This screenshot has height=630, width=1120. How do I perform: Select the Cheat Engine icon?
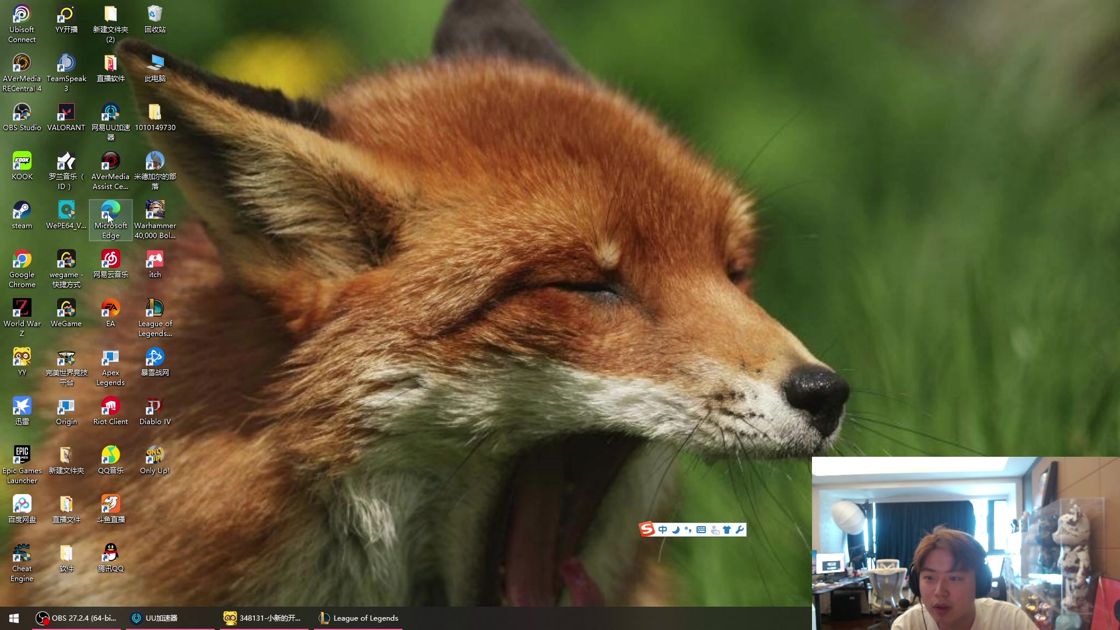[x=22, y=554]
